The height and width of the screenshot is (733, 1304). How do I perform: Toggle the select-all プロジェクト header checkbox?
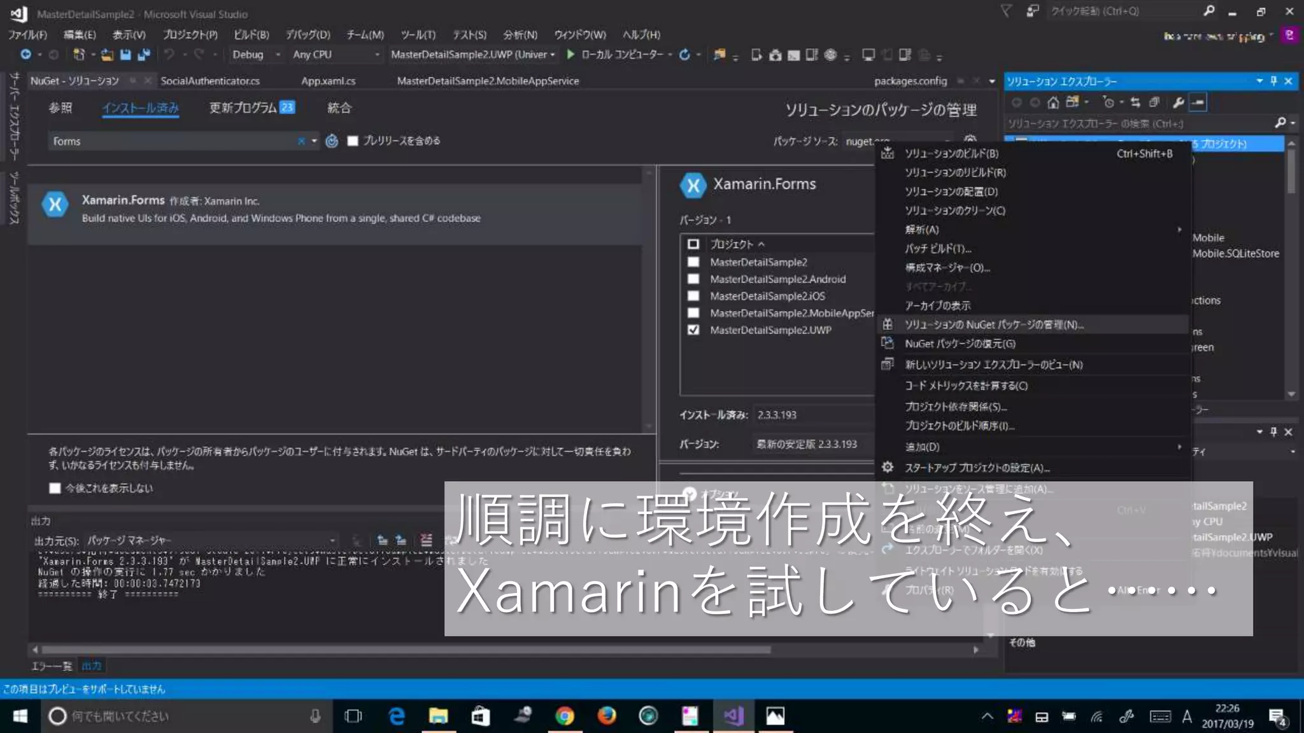[x=693, y=244]
